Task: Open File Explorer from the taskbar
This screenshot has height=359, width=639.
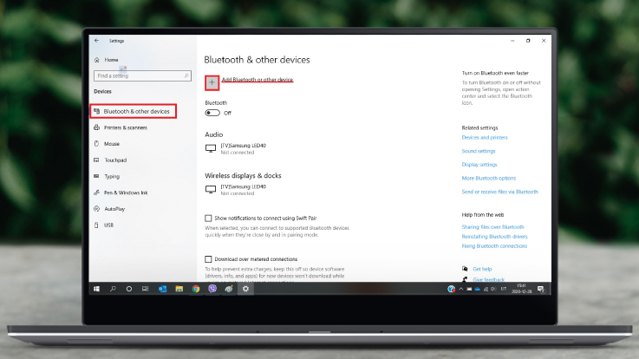Action: click(x=179, y=289)
